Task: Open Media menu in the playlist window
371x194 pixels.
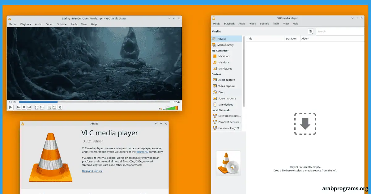Action: [216, 23]
